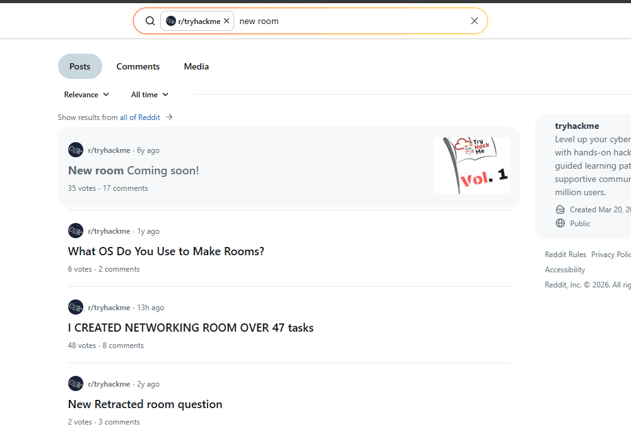
Task: Open subreddit avatar on New room Coming soon post
Action: coord(76,150)
